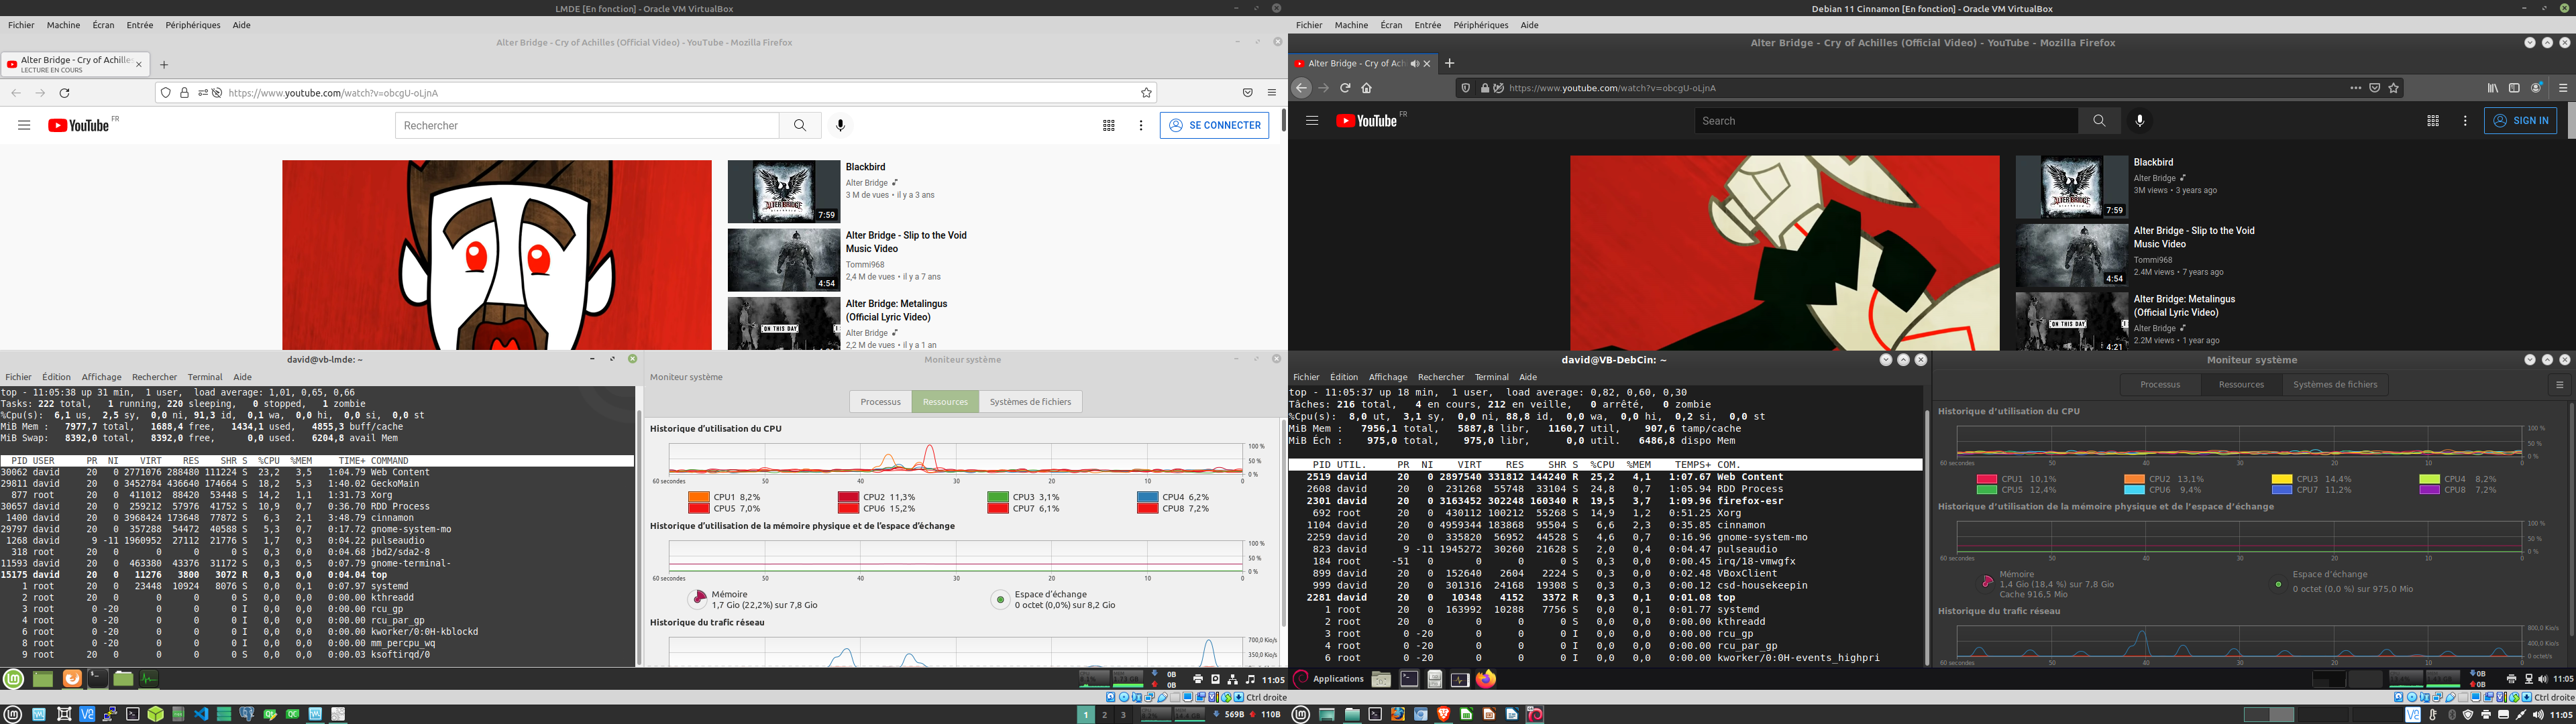
Task: Open the Debian panel Applications menu
Action: click(x=1328, y=679)
